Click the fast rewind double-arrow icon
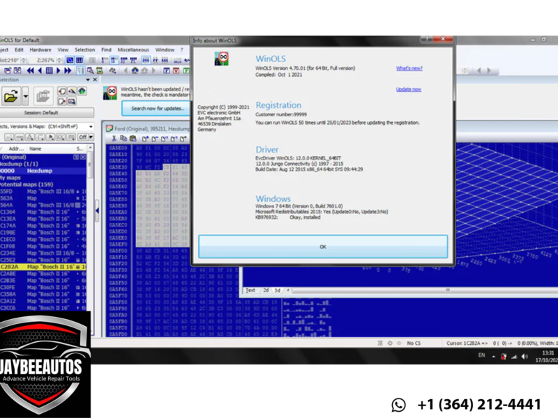 pos(31,70)
